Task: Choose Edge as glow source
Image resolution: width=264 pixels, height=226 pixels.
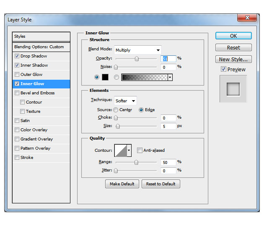Action: tap(141, 110)
